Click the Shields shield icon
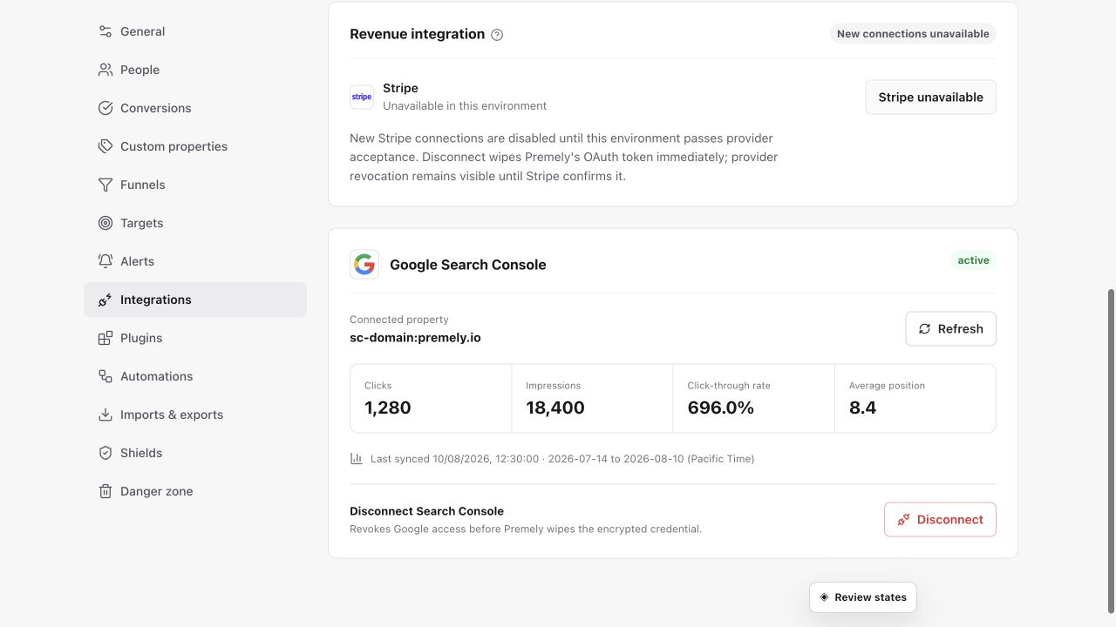1116x627 pixels. click(105, 453)
